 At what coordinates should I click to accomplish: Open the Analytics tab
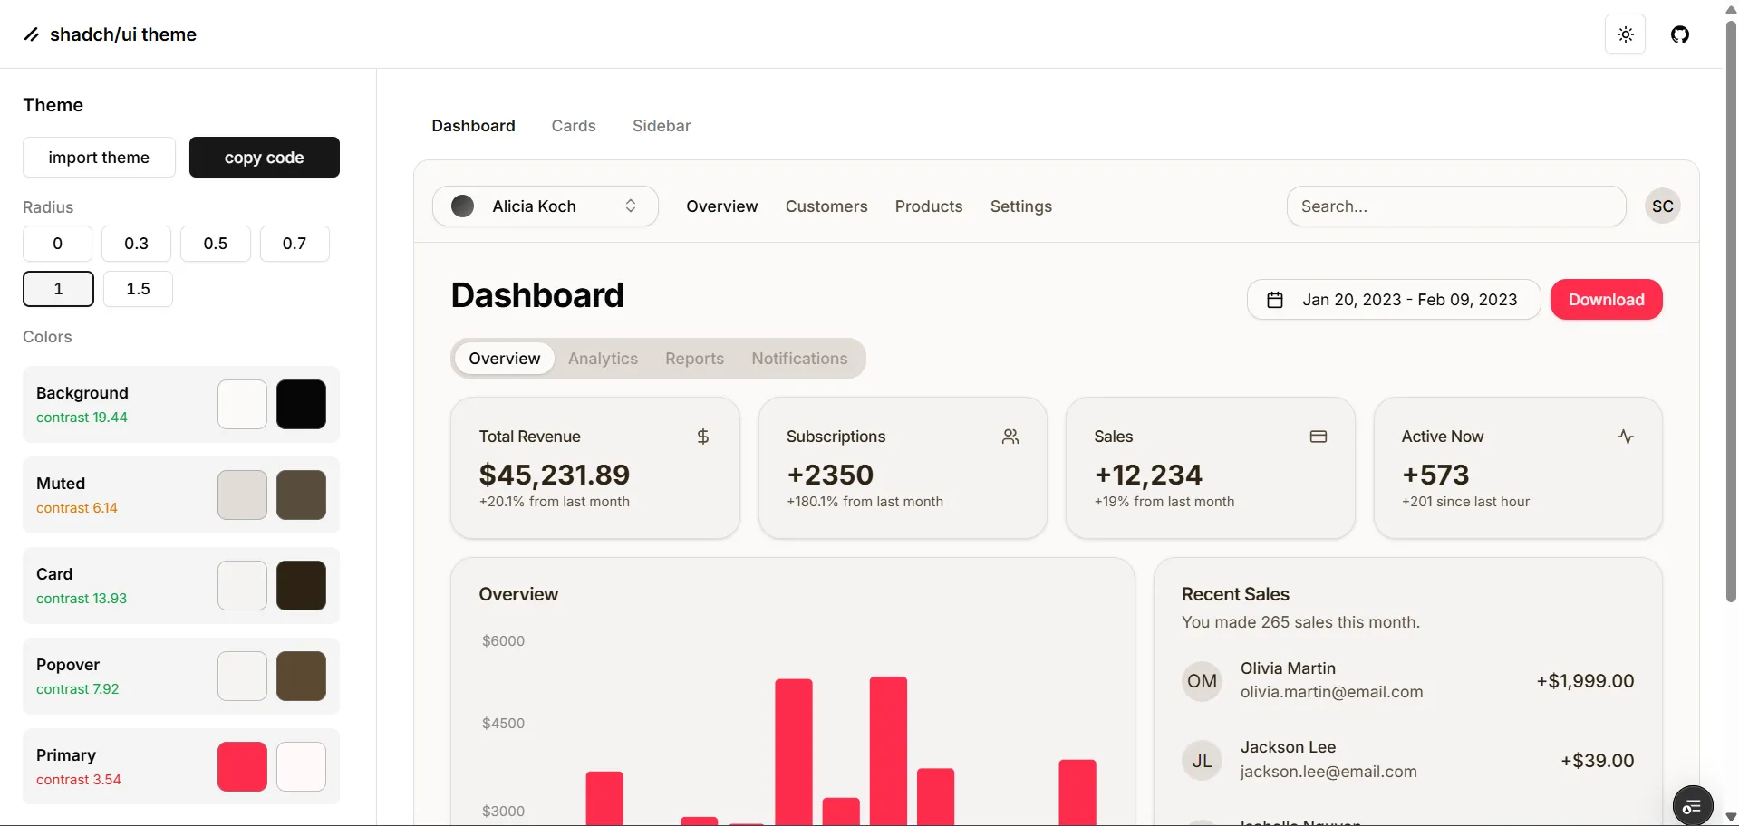click(603, 359)
